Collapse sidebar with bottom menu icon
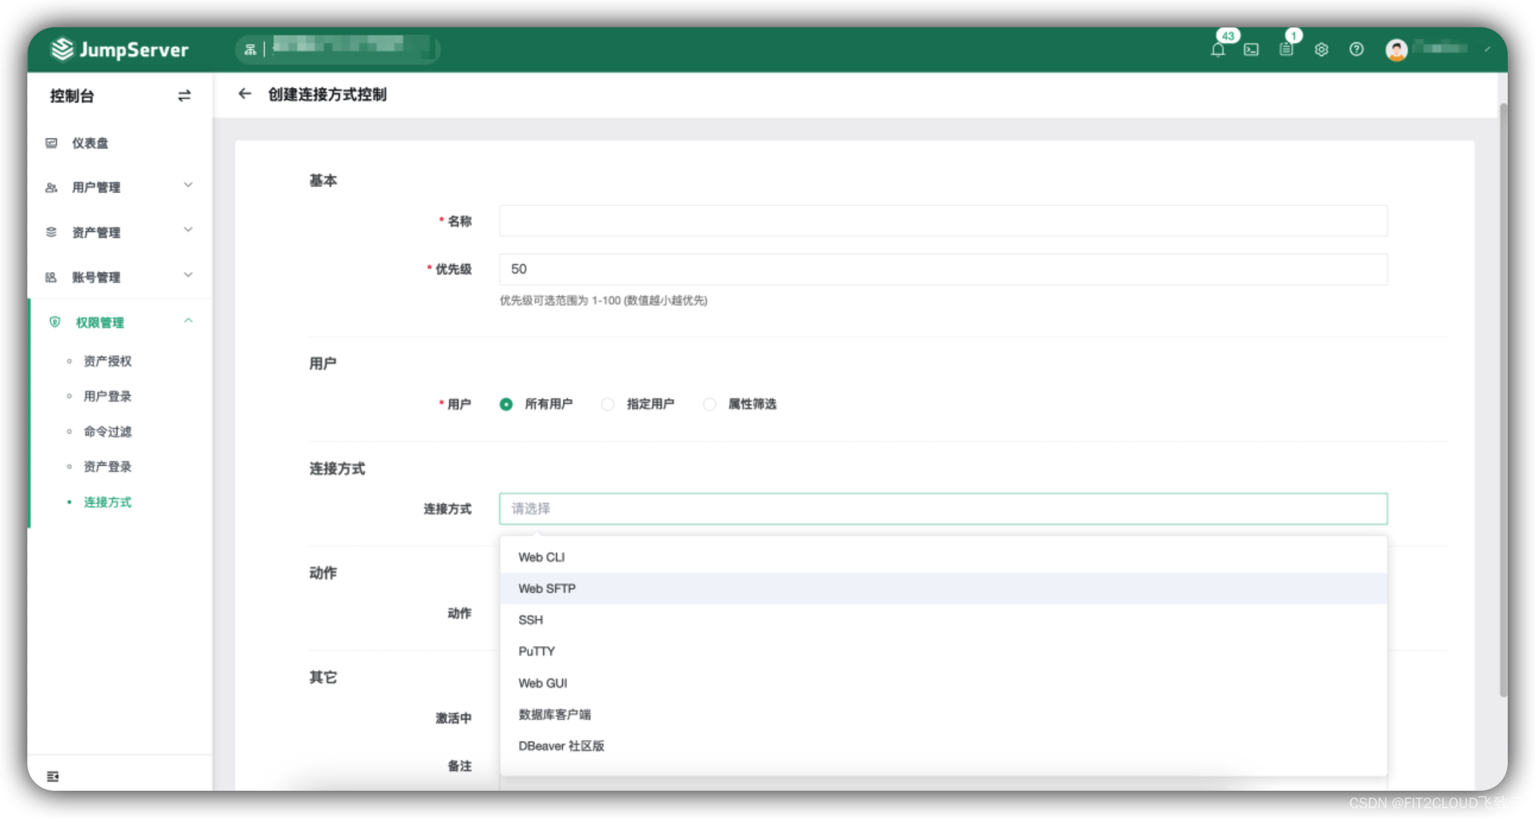1535x818 pixels. pyautogui.click(x=53, y=776)
